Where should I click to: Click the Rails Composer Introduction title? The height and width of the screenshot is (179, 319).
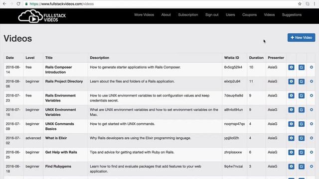click(59, 70)
